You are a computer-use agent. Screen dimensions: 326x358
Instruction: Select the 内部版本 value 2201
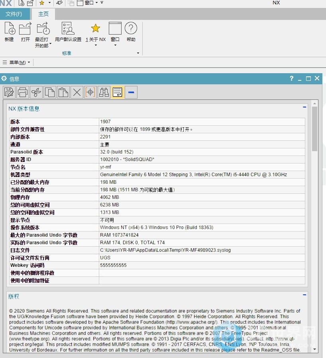tap(105, 137)
